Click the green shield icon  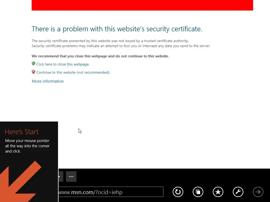(x=33, y=64)
